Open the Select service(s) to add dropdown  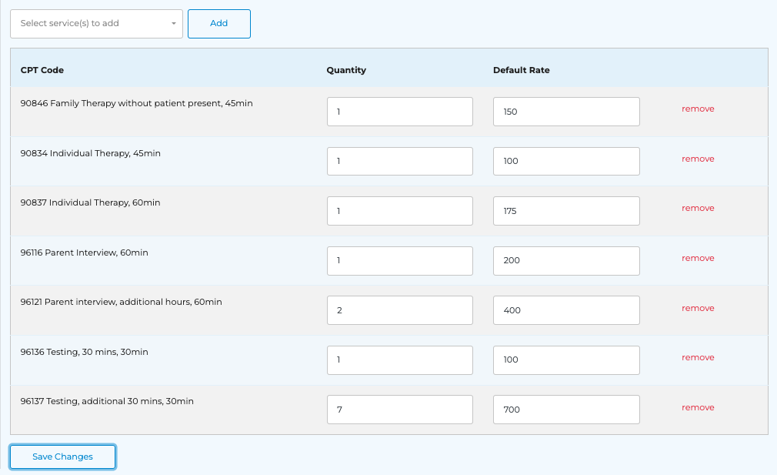(96, 23)
